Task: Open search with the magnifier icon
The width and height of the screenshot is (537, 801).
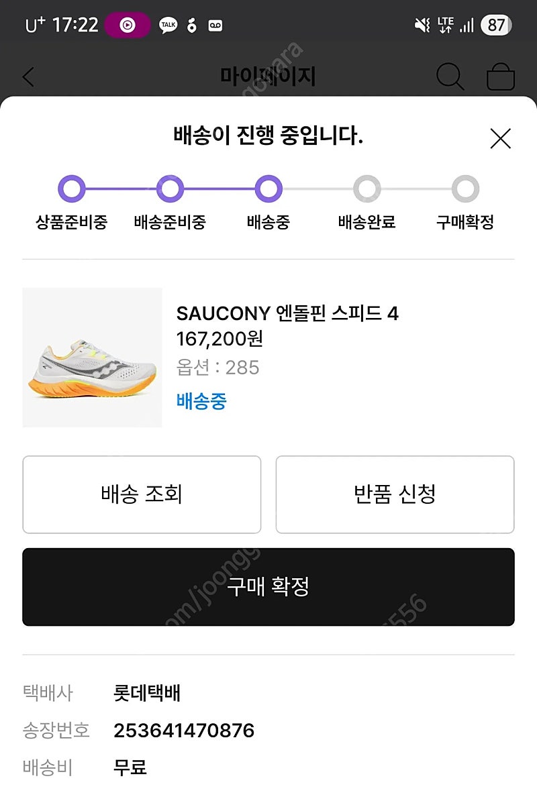Action: (x=450, y=76)
